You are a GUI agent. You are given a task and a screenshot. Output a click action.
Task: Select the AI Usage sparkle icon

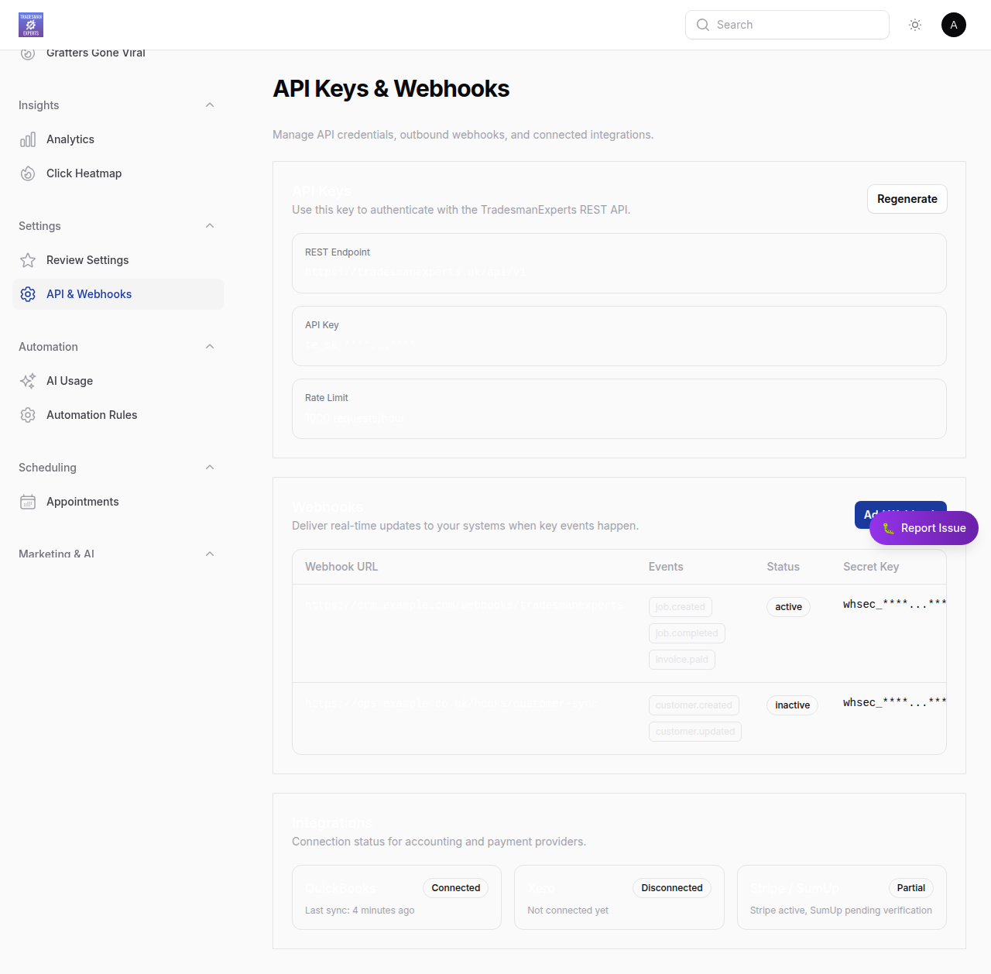pyautogui.click(x=28, y=381)
